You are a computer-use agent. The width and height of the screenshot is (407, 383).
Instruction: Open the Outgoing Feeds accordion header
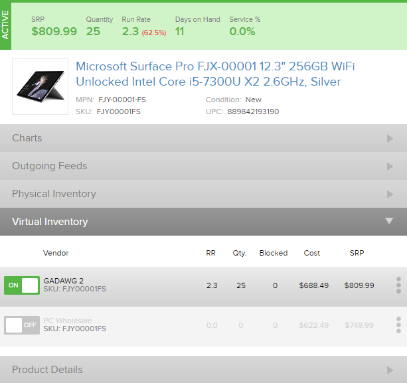pos(203,166)
